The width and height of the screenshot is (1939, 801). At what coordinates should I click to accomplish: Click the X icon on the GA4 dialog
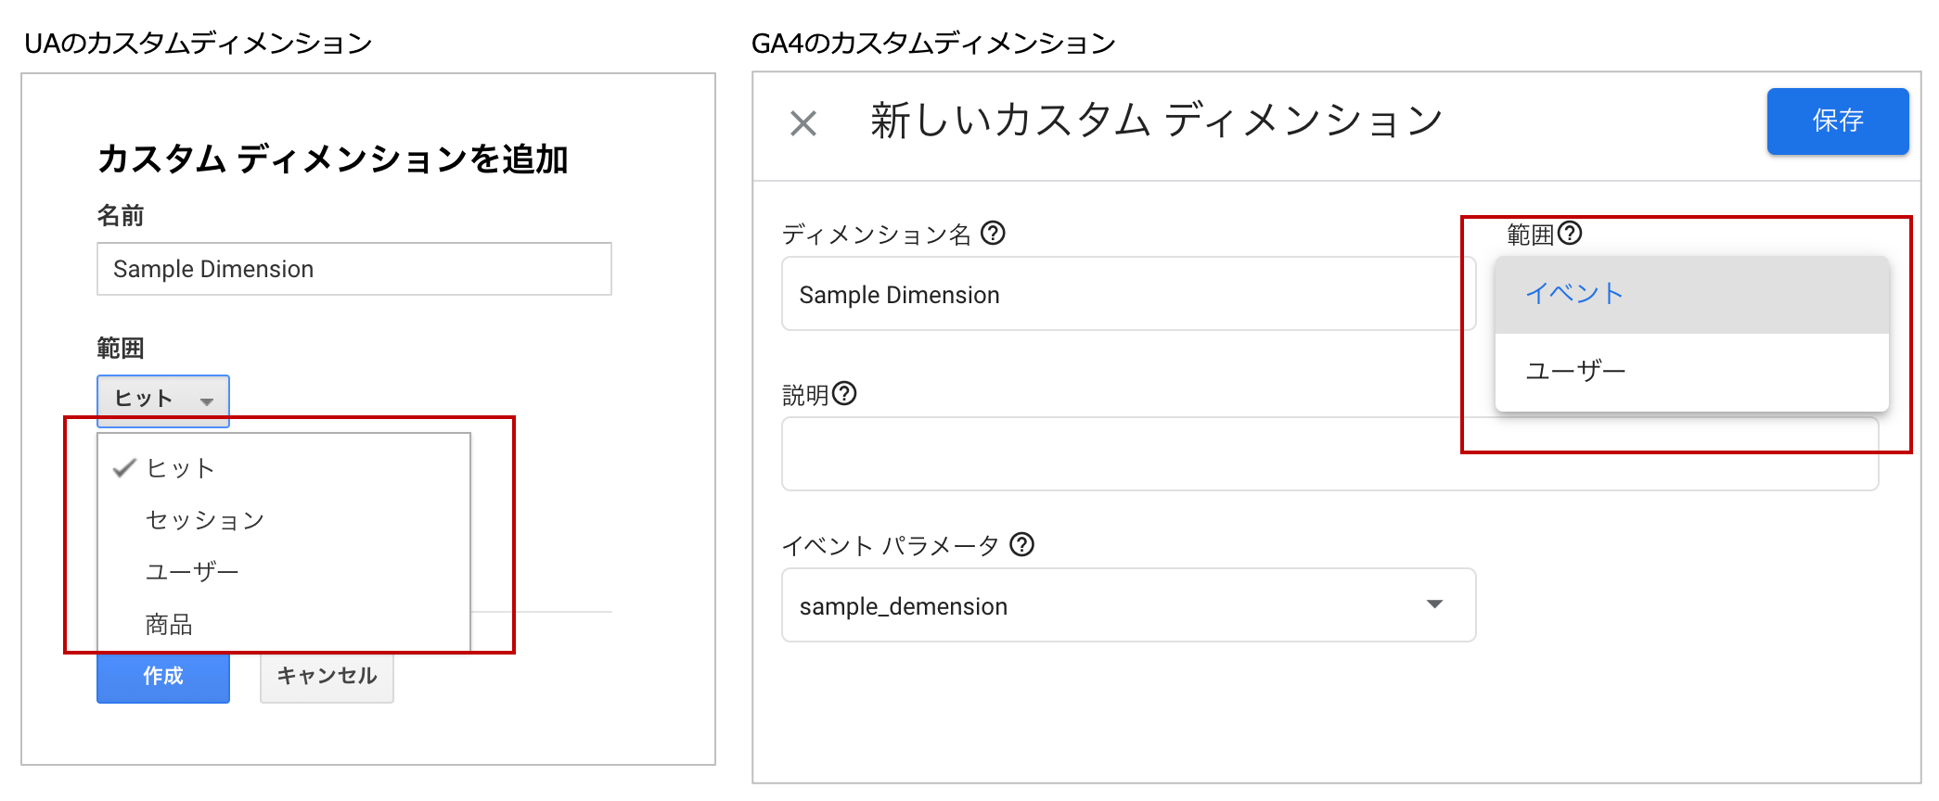(803, 121)
